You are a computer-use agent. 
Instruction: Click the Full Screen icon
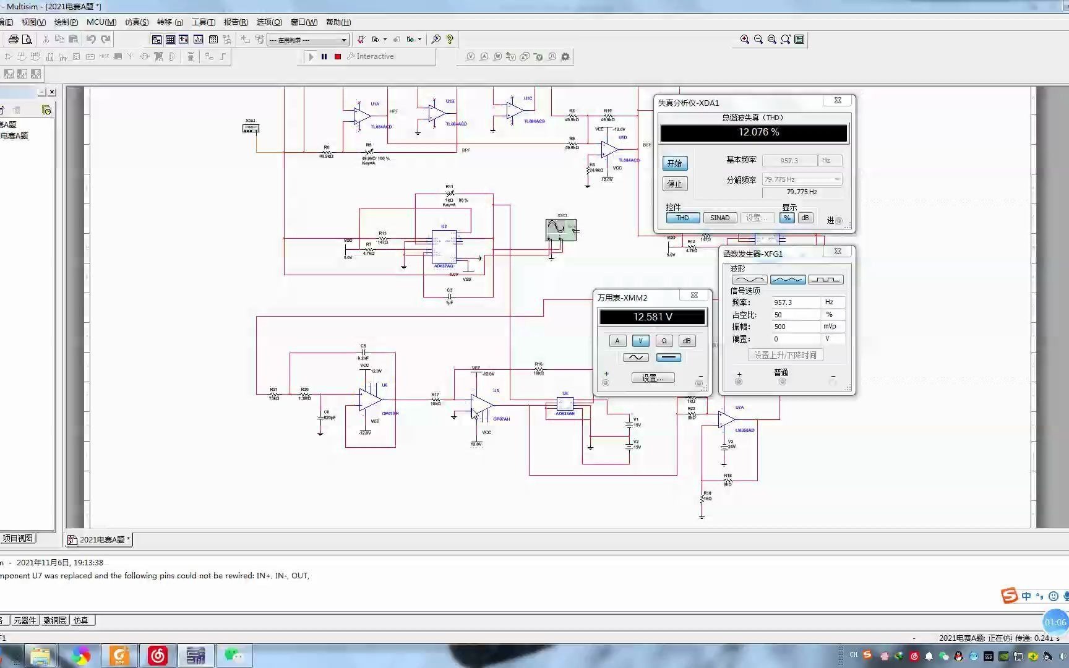(799, 39)
